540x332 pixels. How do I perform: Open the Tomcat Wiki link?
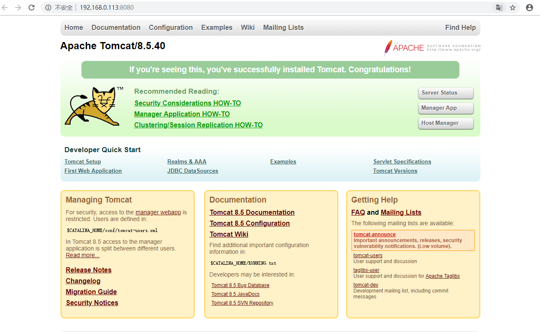click(229, 235)
